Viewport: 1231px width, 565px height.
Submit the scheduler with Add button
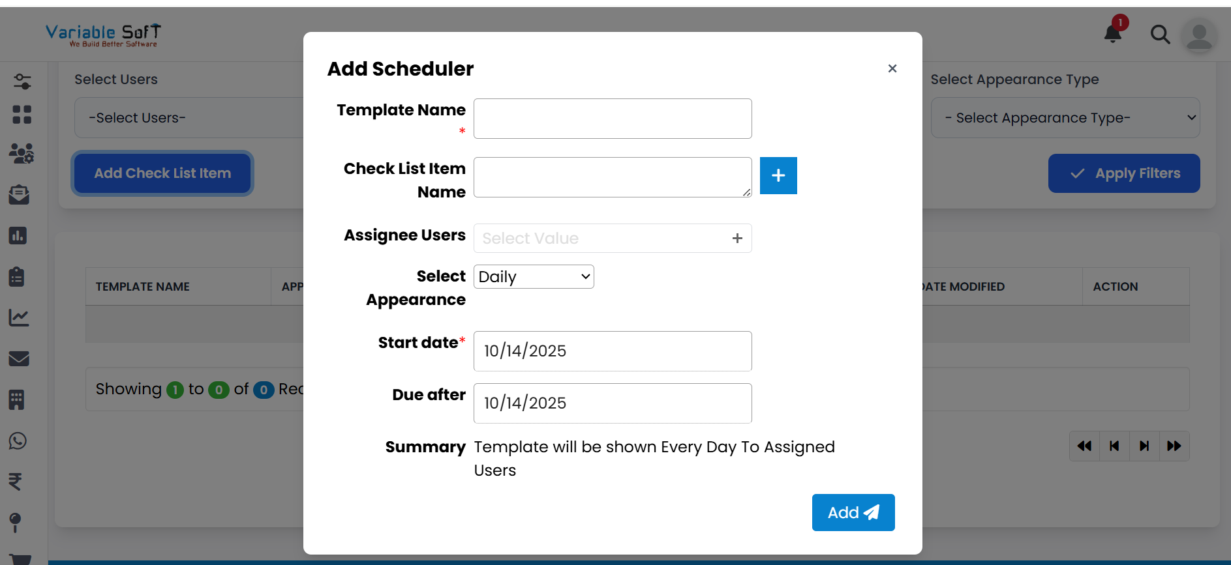(x=853, y=512)
